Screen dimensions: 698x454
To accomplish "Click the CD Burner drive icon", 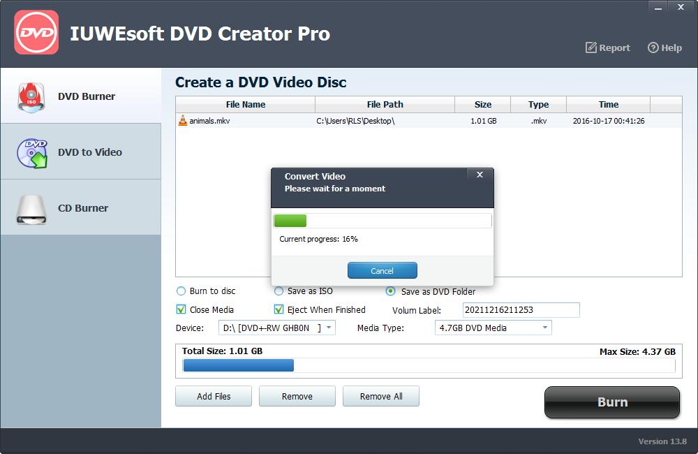I will 31,209.
